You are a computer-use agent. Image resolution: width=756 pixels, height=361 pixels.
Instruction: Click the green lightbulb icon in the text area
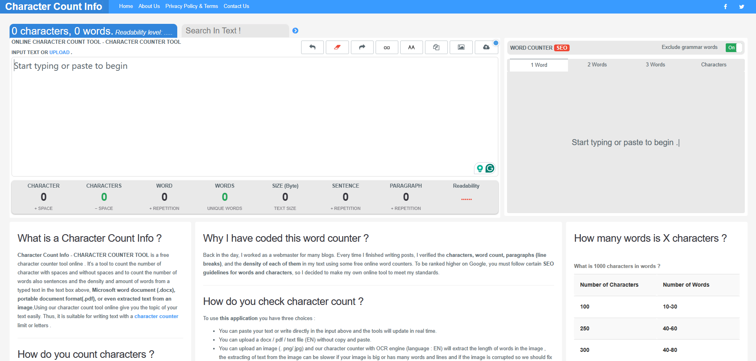[480, 169]
